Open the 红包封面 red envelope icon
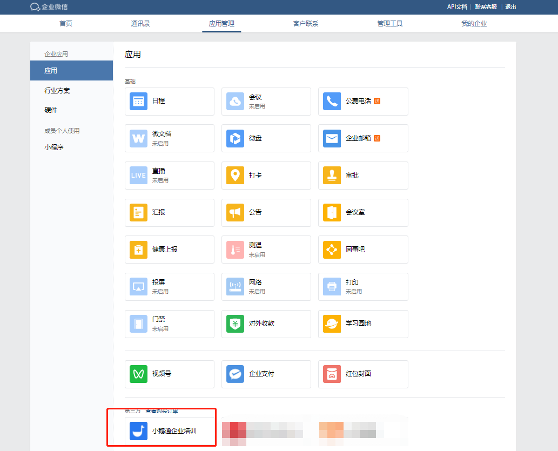The height and width of the screenshot is (451, 558). click(332, 374)
